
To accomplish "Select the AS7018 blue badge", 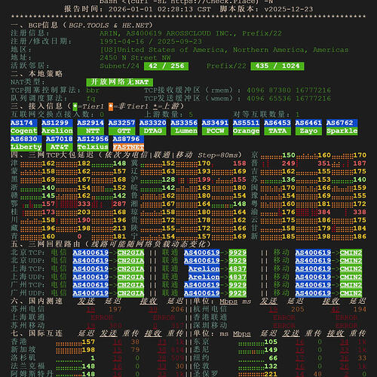I will pyautogui.click(x=60, y=139).
